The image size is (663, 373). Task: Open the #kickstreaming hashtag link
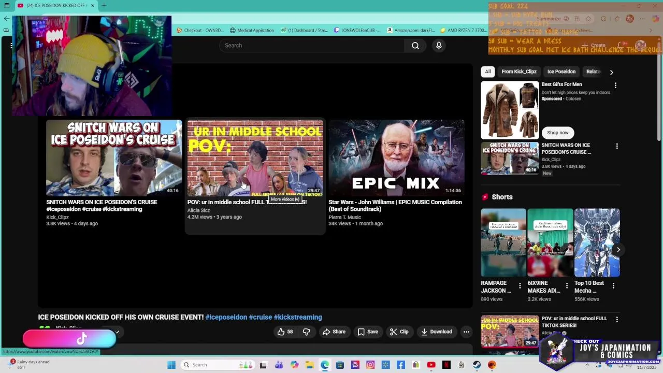[298, 317]
